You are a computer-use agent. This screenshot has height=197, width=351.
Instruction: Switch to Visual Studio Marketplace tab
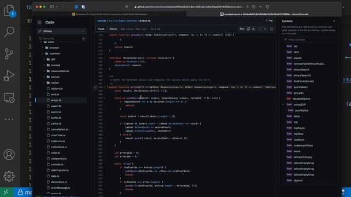click(x=110, y=14)
